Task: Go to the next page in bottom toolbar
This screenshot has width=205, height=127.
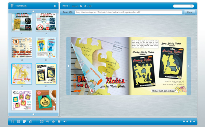Action: tap(191, 122)
